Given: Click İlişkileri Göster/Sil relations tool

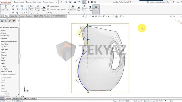Looking at the screenshot, I should [73, 8].
